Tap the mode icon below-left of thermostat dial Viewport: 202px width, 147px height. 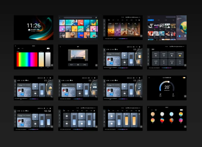pos(160,95)
